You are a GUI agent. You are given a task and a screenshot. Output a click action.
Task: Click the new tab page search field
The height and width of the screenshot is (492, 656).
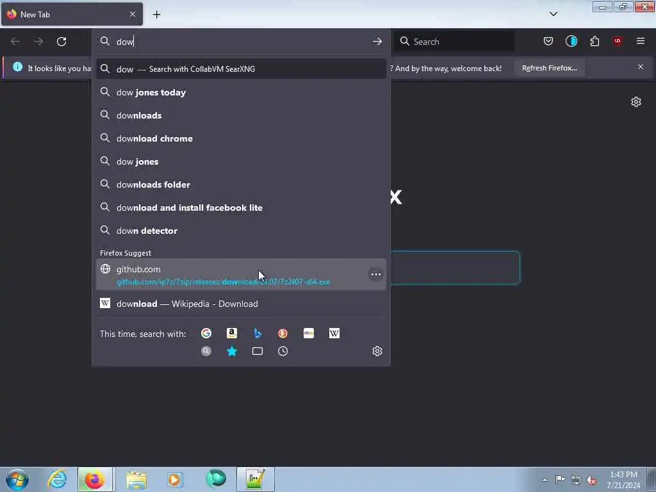[x=455, y=268]
